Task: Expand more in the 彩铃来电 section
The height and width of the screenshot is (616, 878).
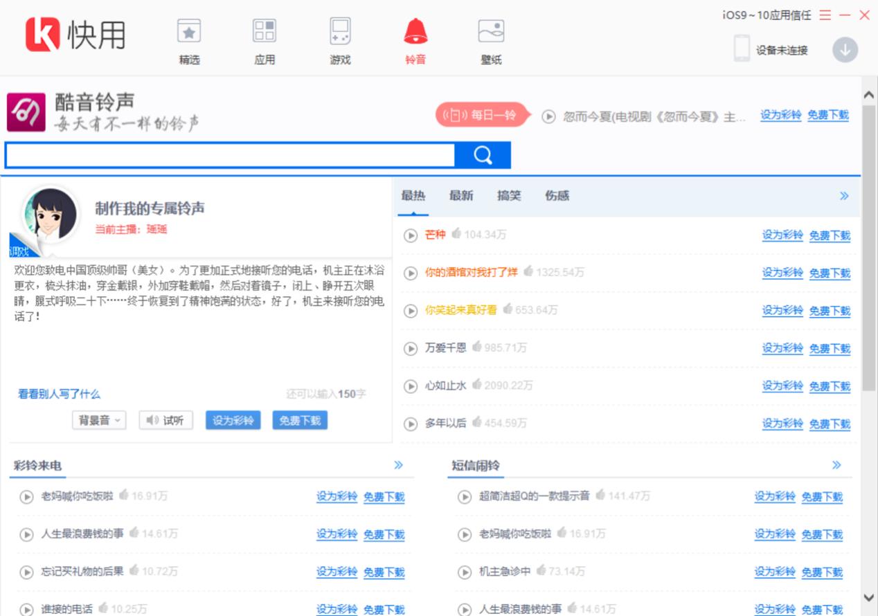Action: [398, 465]
